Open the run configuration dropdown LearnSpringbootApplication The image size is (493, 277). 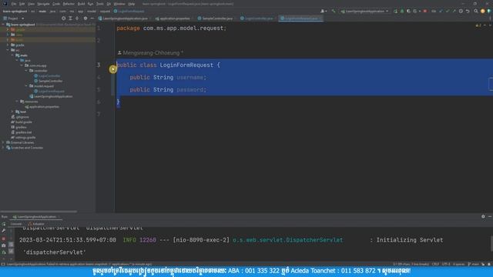(x=364, y=12)
